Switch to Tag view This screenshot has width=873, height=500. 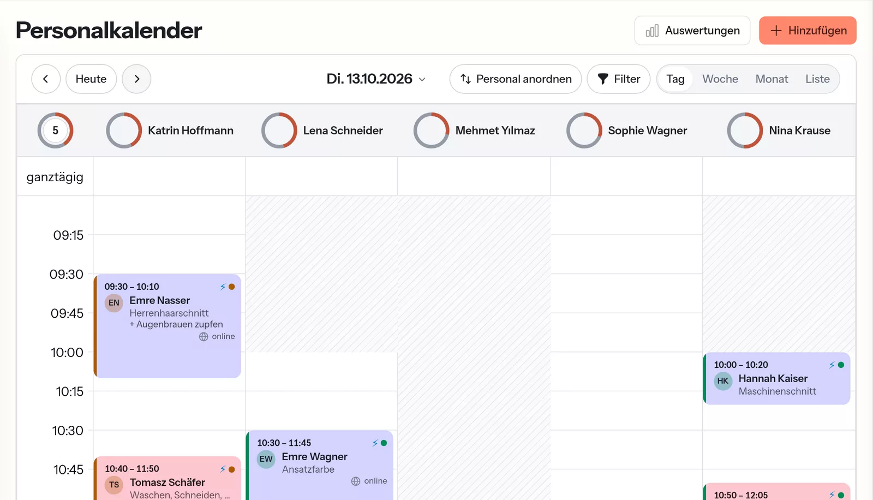675,79
